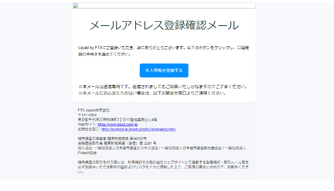Click the FTX Japan株式会社 company name
This screenshot has width=334, height=191.
click(94, 110)
